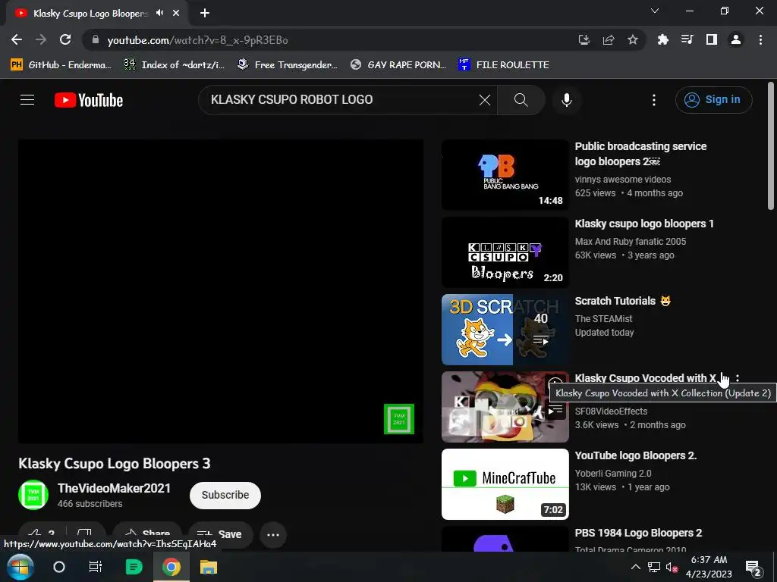Open taskbar clock showing 6:37 AM
The height and width of the screenshot is (582, 777).
click(x=709, y=567)
